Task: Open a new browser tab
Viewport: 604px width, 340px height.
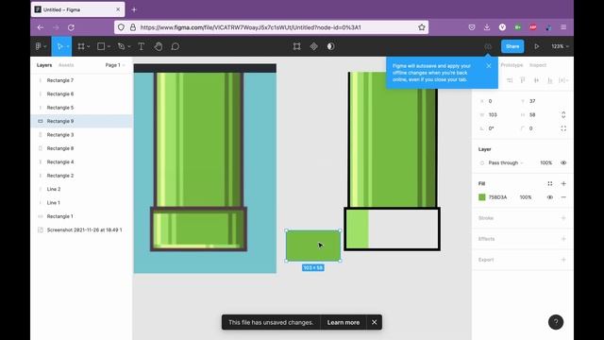Action: (134, 9)
